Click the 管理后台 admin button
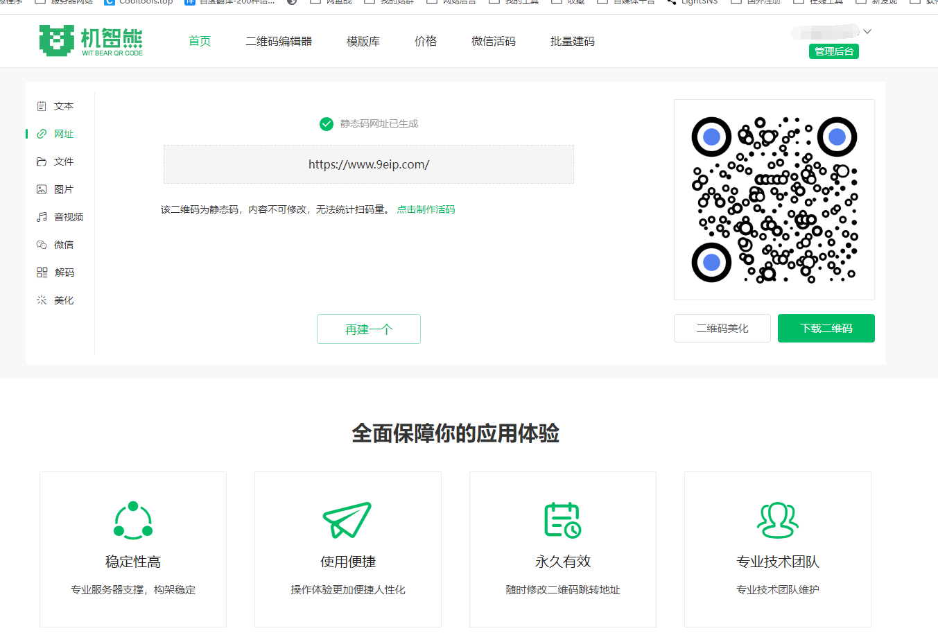 tap(834, 51)
